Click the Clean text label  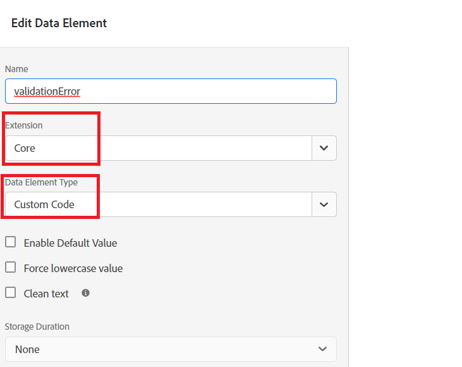click(46, 294)
